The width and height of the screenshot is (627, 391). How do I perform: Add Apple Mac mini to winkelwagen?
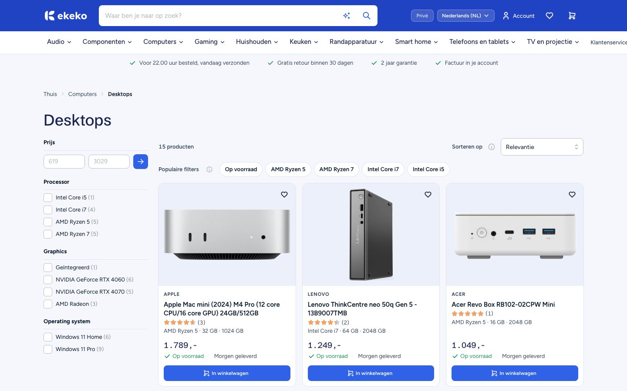pos(227,373)
